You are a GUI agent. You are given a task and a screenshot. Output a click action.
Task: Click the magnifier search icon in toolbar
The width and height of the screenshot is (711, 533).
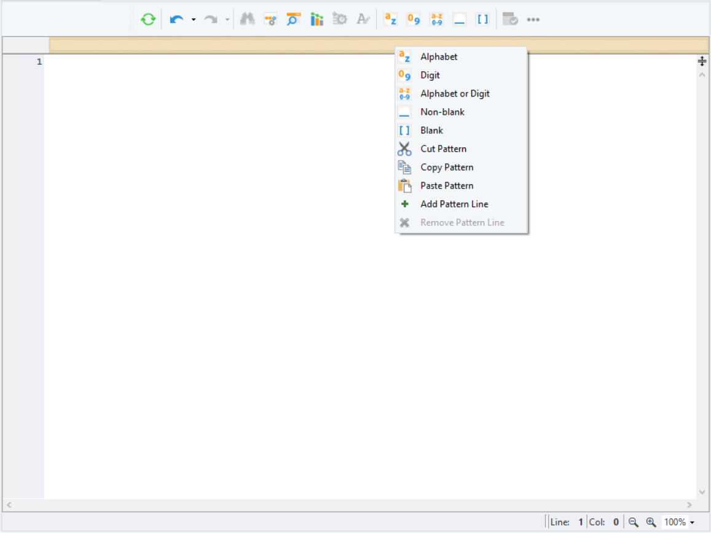pyautogui.click(x=293, y=20)
